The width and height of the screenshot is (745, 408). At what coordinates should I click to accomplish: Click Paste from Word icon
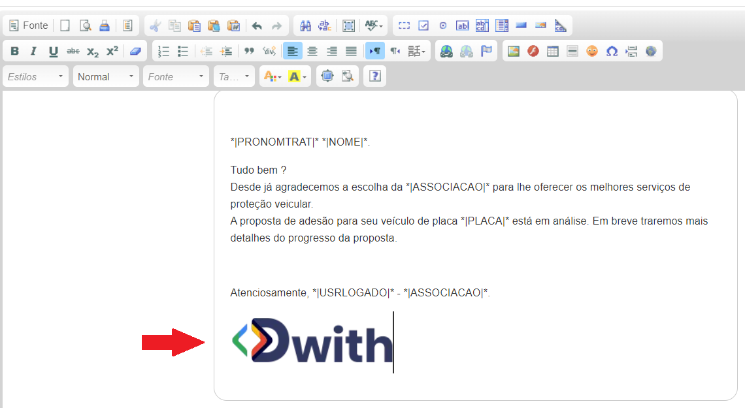pos(233,25)
